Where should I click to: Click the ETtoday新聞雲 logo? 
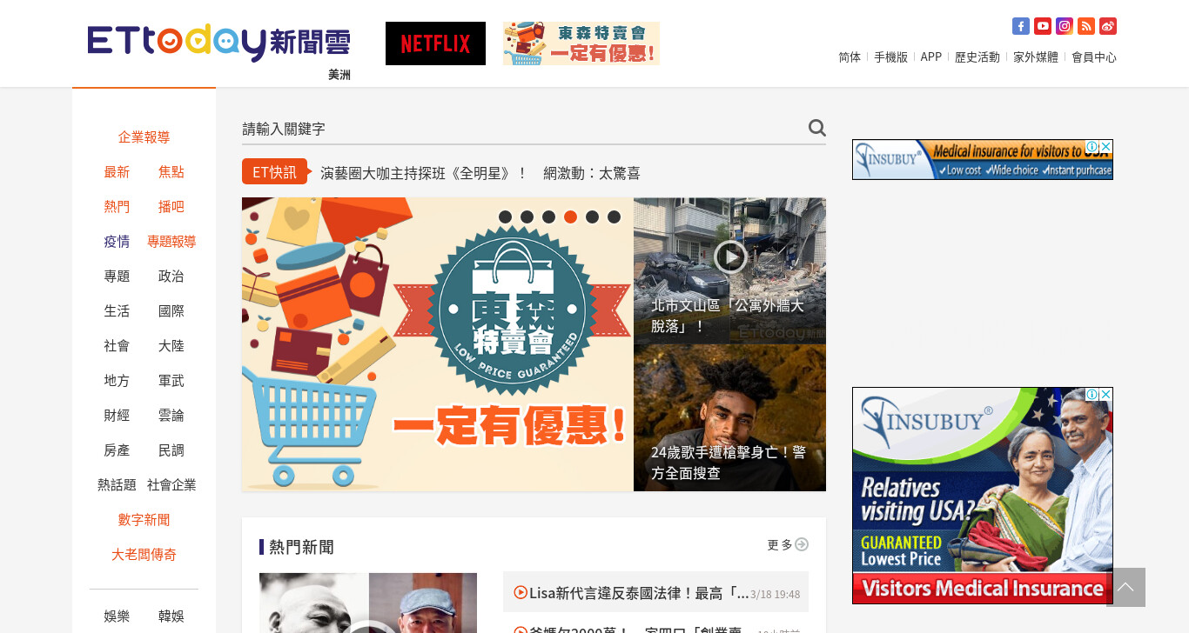pyautogui.click(x=219, y=43)
